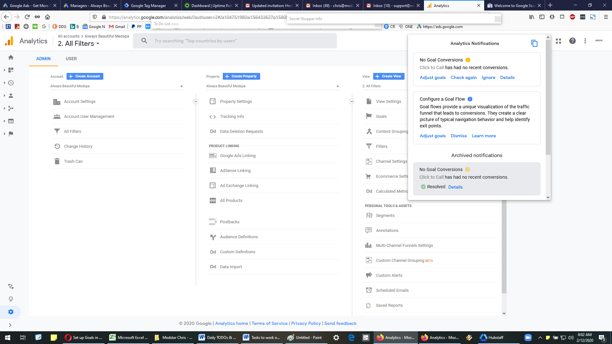Copy notifications via the duplicate icon
612x344 pixels.
click(x=535, y=43)
